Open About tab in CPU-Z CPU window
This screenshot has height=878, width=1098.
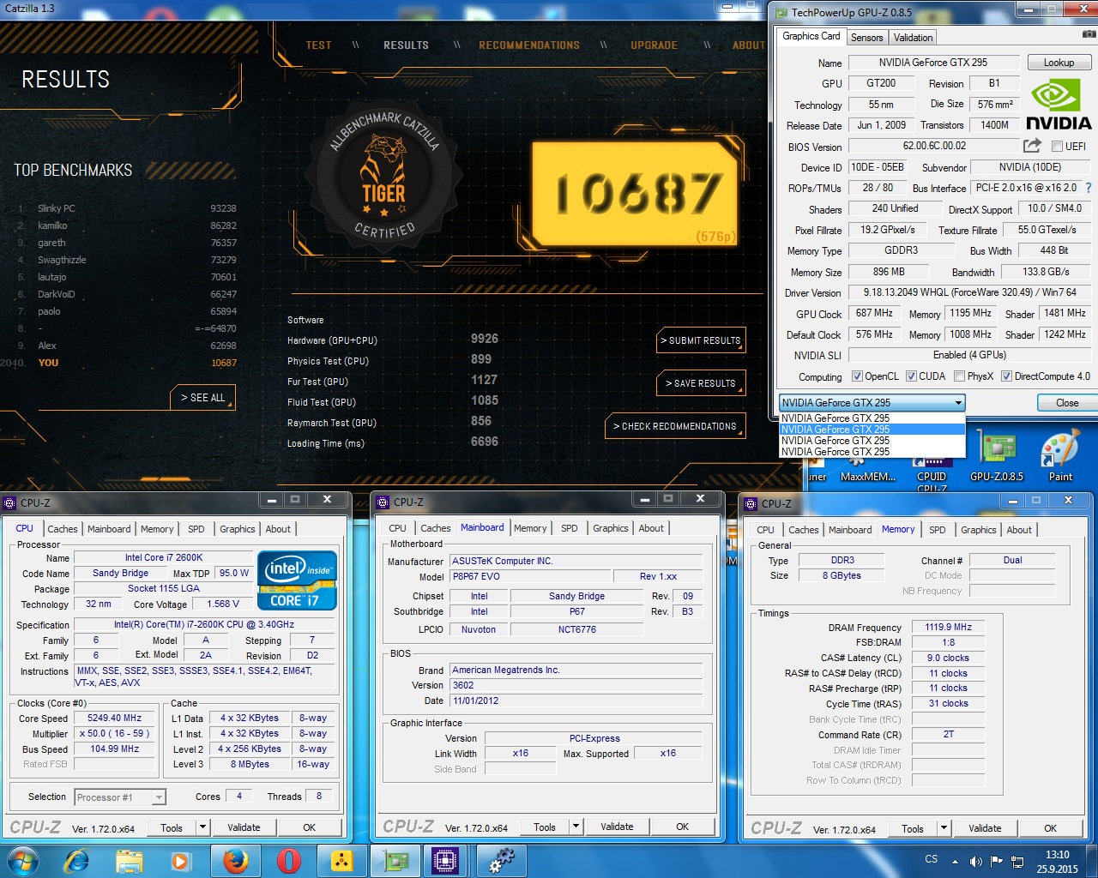278,529
